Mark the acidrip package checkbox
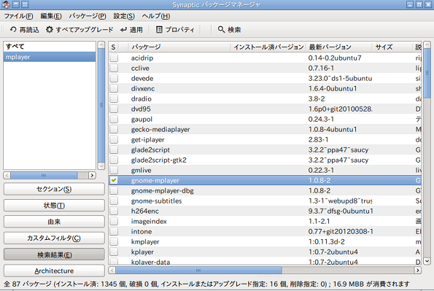The width and height of the screenshot is (434, 291). [x=114, y=58]
